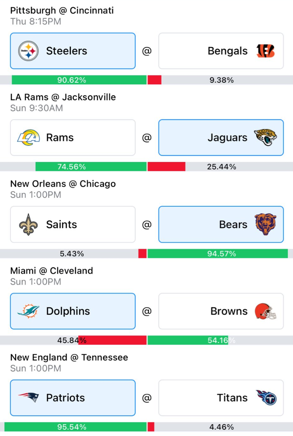This screenshot has width=293, height=436.
Task: Click the Patriots team logo
Action: pyautogui.click(x=28, y=398)
